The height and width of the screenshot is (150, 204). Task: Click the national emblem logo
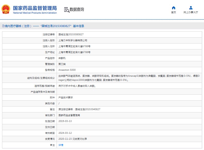(x=6, y=10)
